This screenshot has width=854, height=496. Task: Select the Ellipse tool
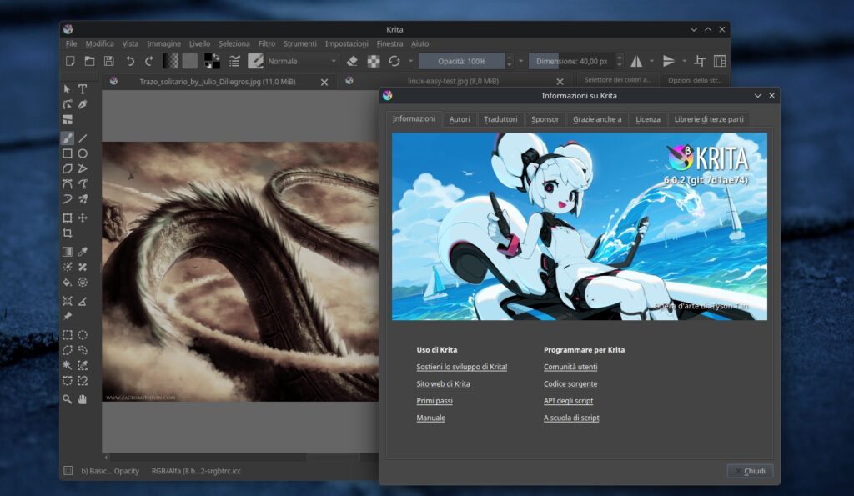(83, 153)
